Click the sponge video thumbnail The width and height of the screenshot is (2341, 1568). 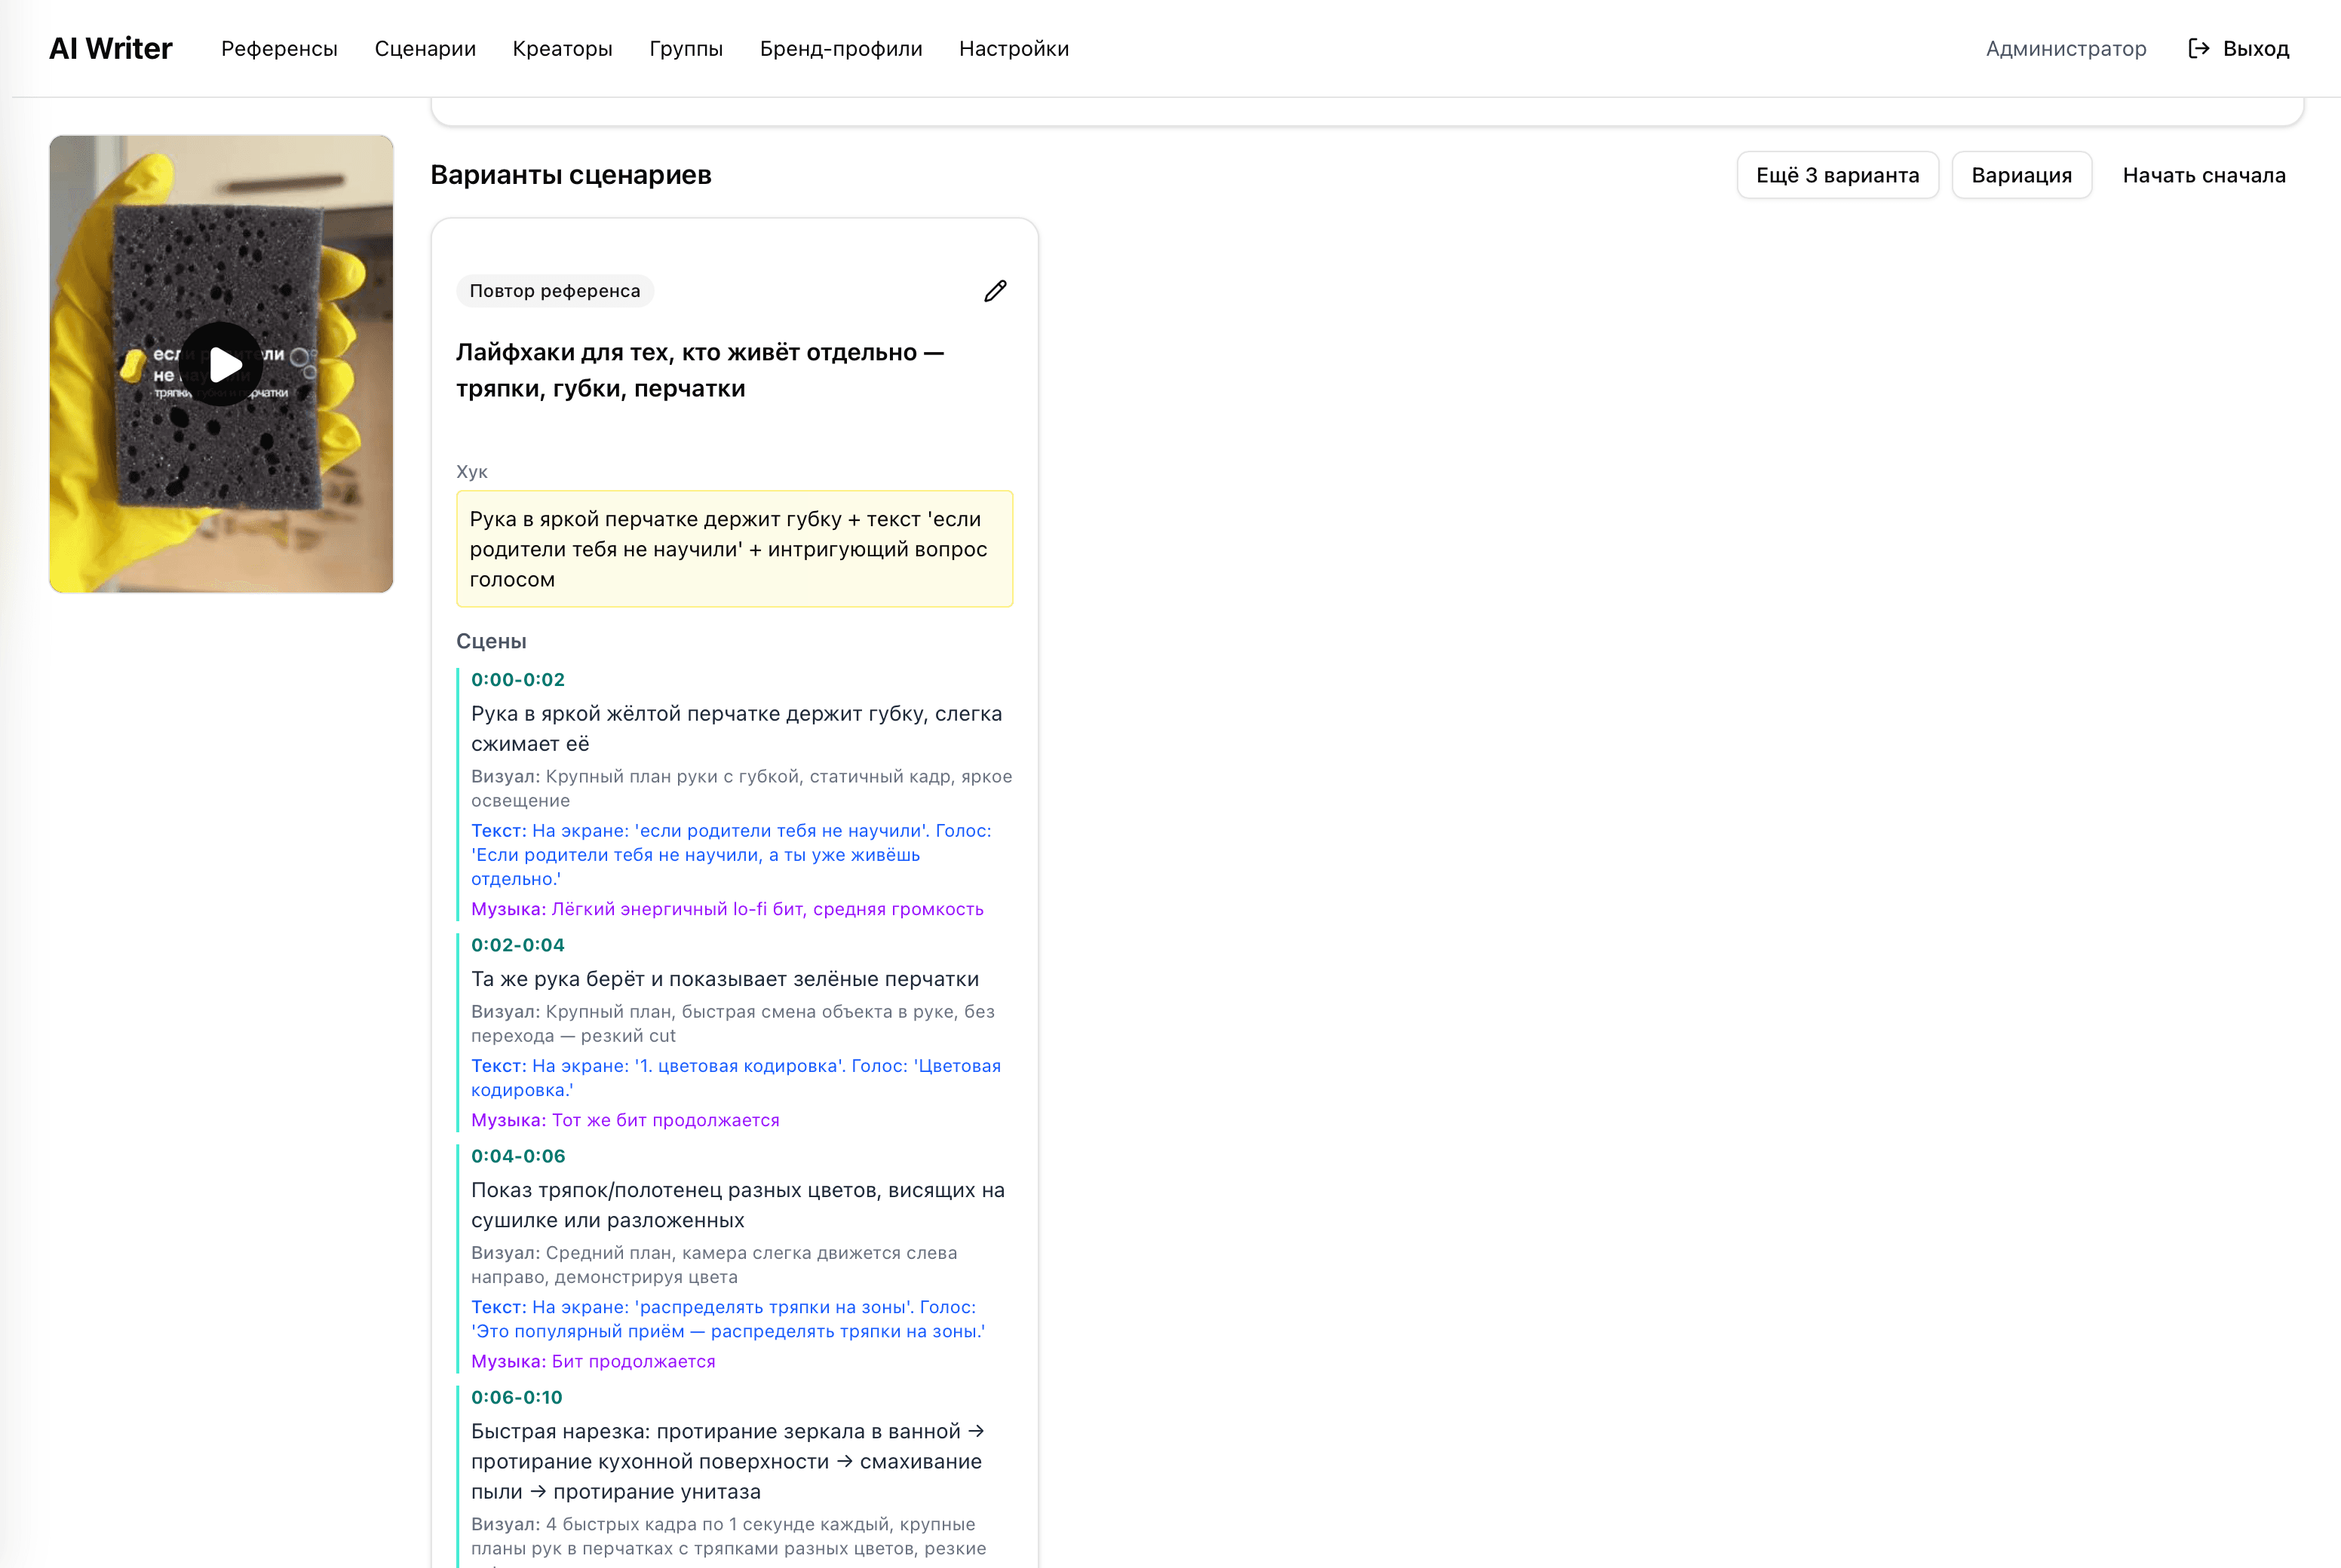click(x=221, y=364)
